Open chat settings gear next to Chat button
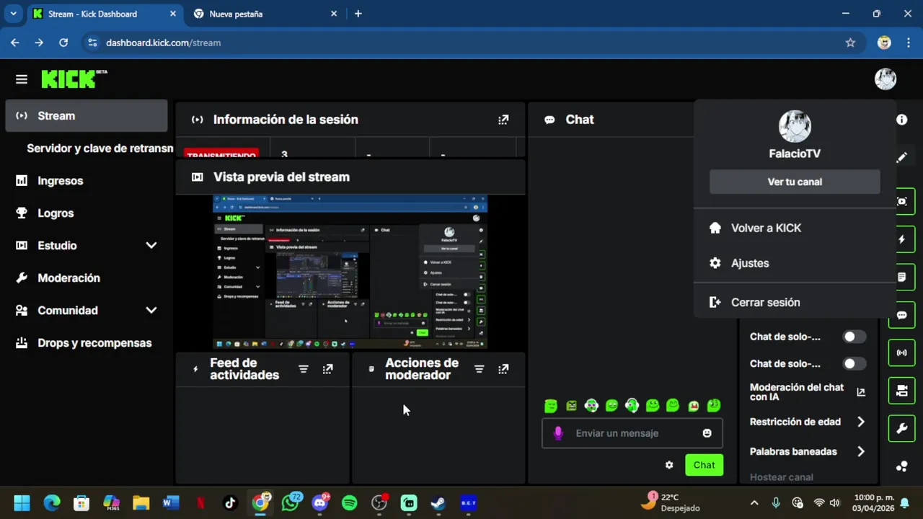The image size is (923, 519). pyautogui.click(x=669, y=465)
